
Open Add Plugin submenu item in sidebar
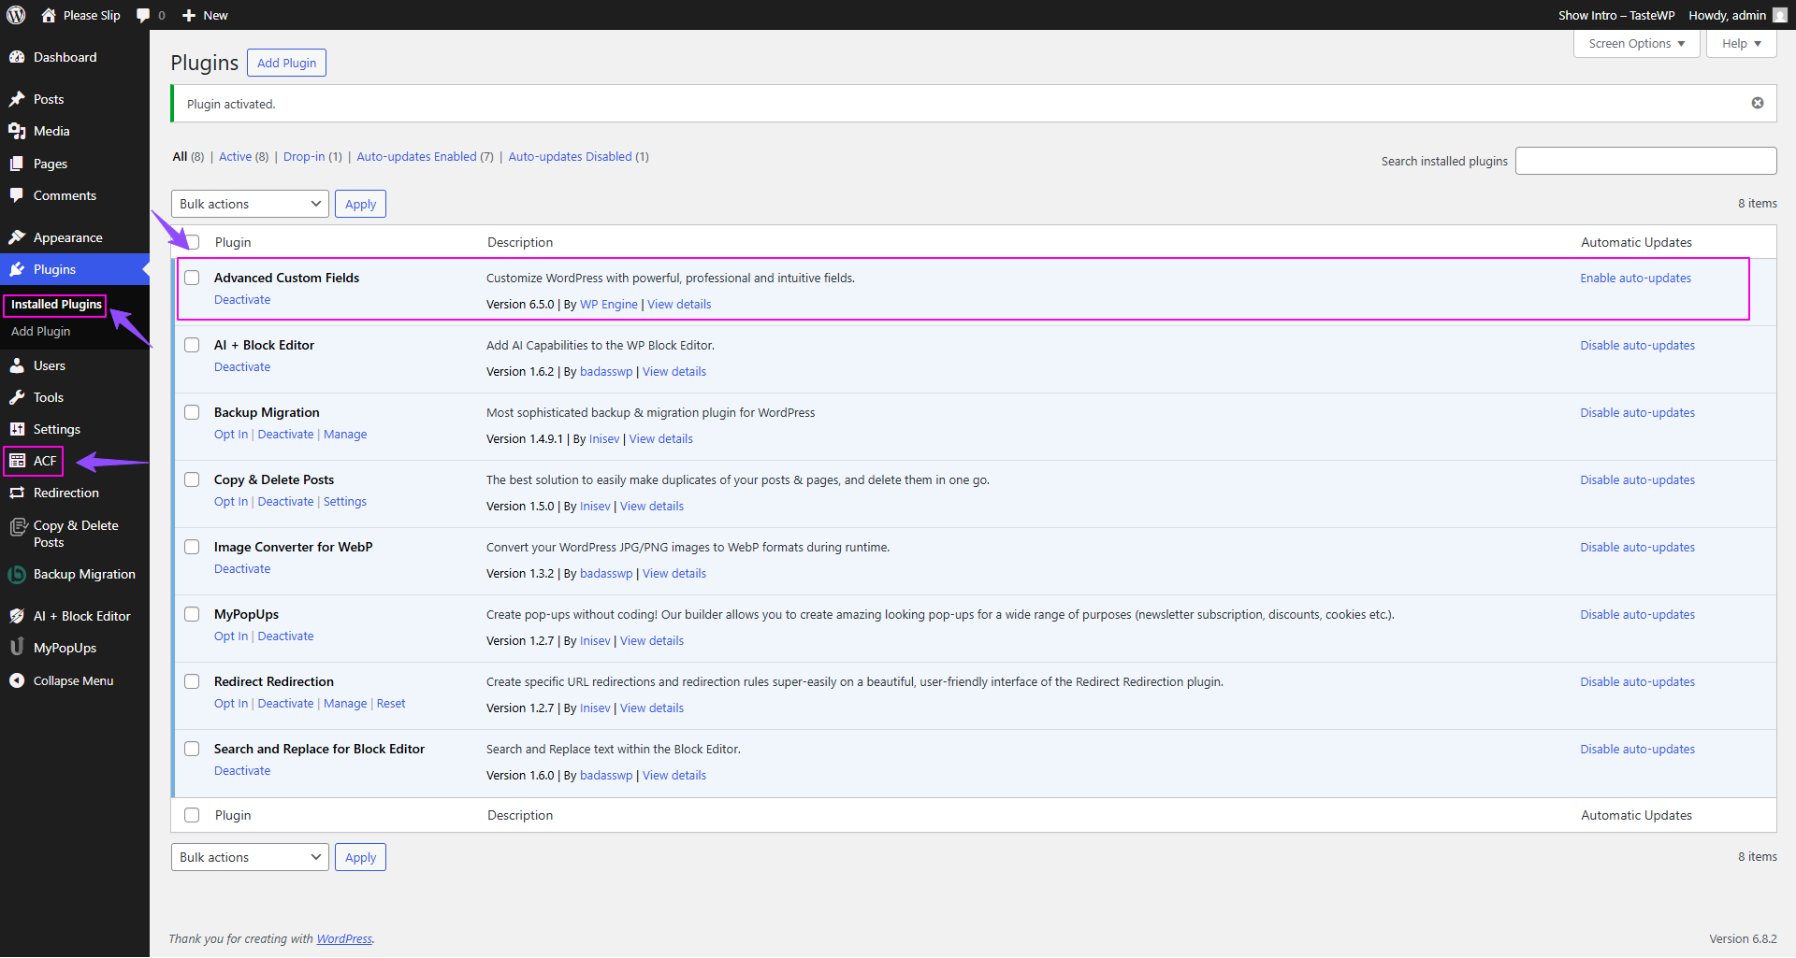[40, 332]
